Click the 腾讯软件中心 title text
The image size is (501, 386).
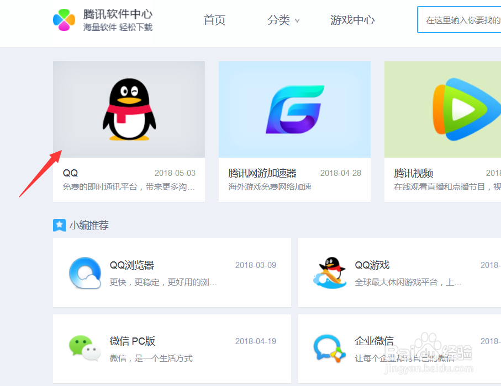pos(118,14)
